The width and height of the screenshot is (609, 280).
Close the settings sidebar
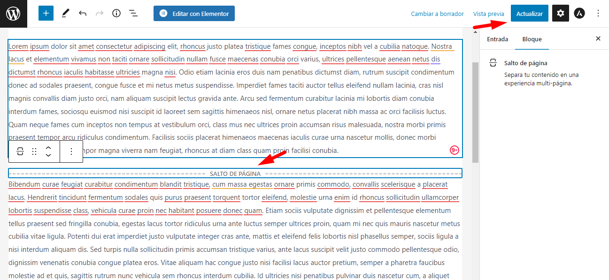598,39
